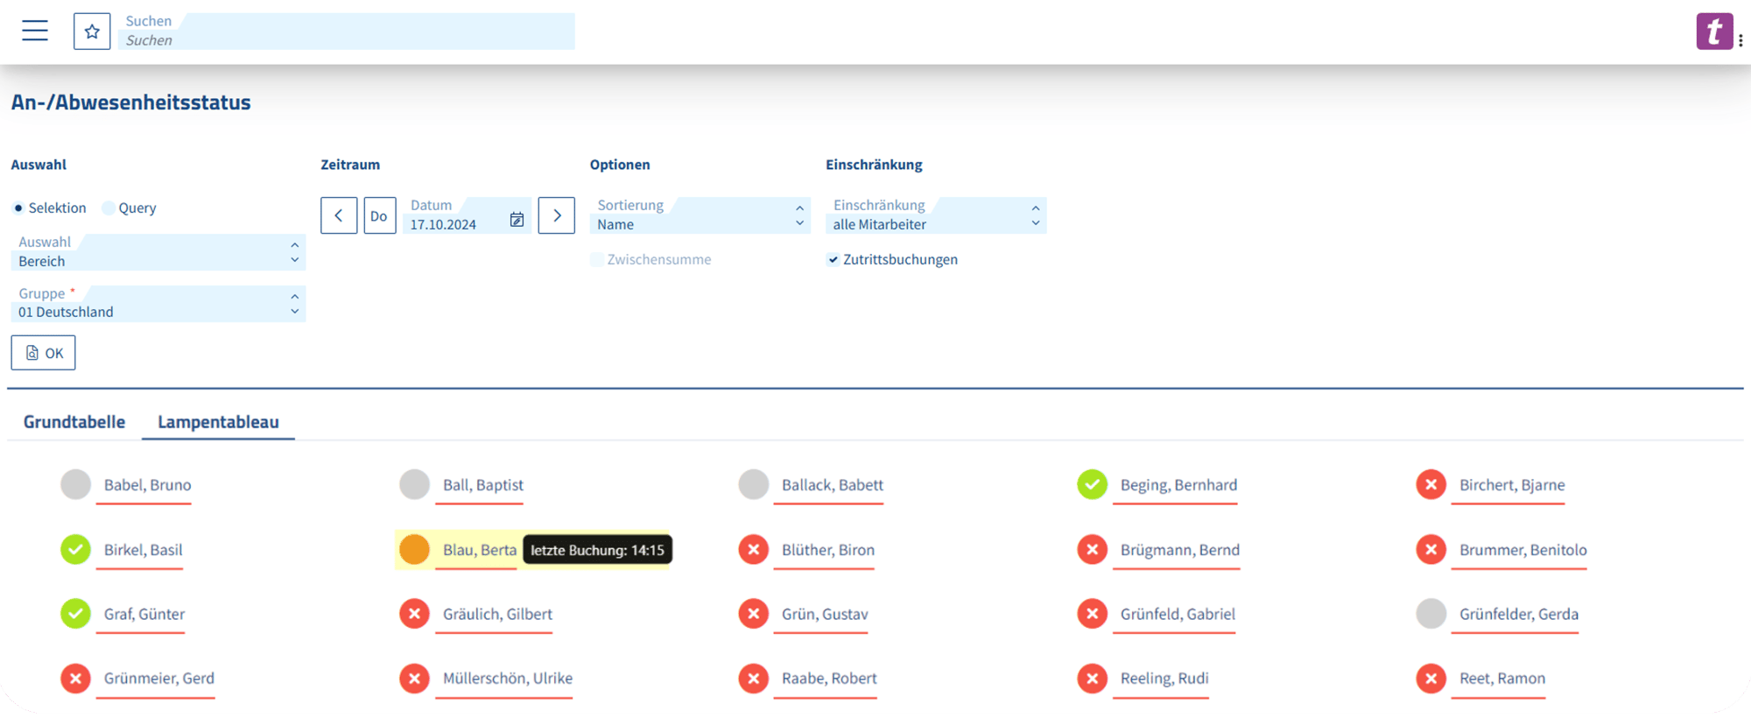The image size is (1751, 725).
Task: Open employee link Müllerschön, Ulrike
Action: (x=507, y=679)
